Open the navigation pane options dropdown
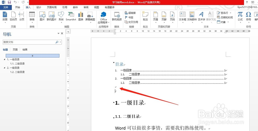Image resolution: width=258 pixels, height=131 pixels. [x=58, y=33]
